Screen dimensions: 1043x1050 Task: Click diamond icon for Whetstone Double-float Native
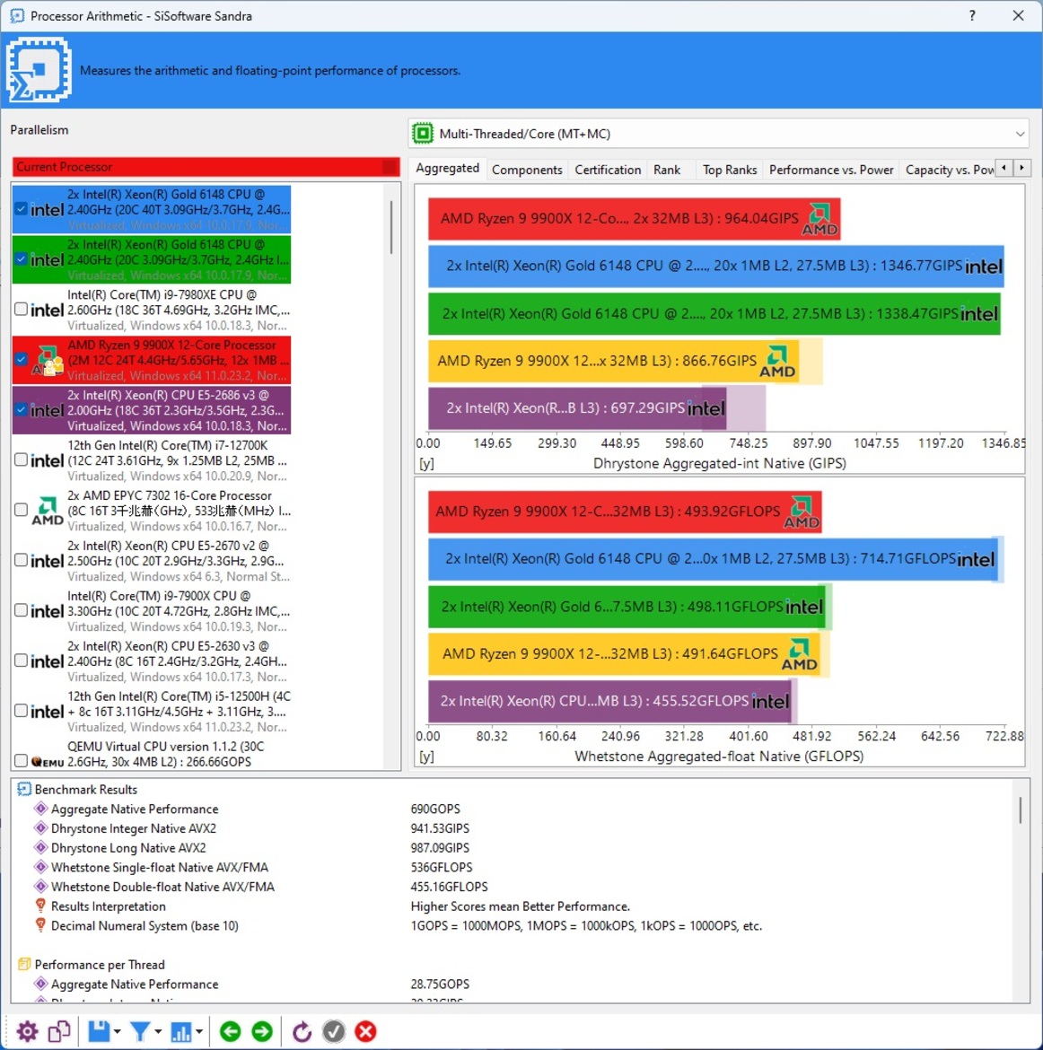pos(41,887)
